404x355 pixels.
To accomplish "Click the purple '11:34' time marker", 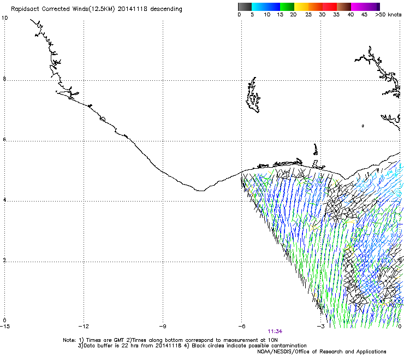I will point(275,332).
